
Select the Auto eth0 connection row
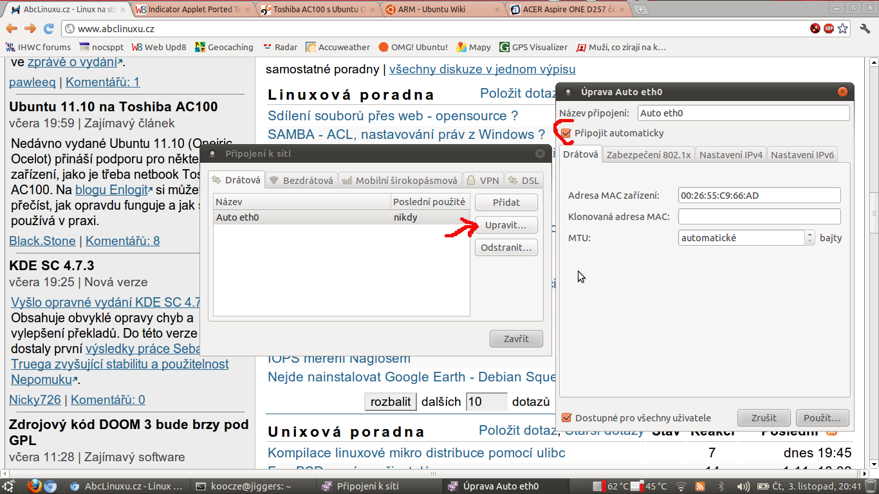[x=302, y=217]
